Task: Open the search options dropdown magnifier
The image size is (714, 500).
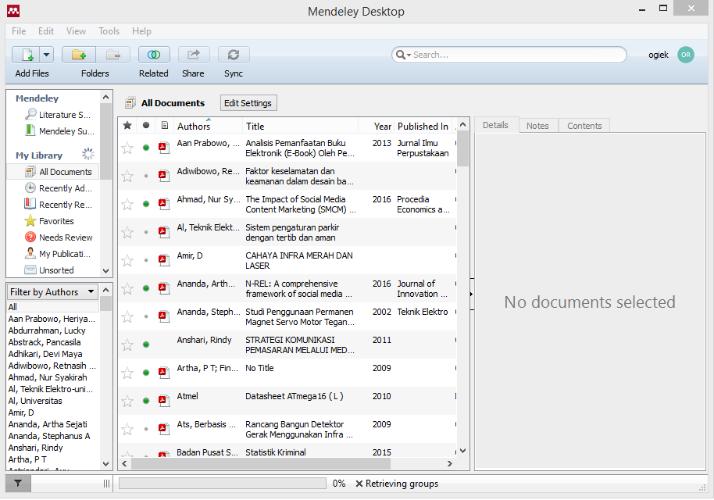Action: click(x=403, y=55)
